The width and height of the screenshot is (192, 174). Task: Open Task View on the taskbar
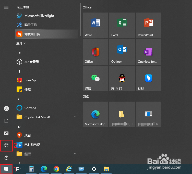click(x=18, y=169)
